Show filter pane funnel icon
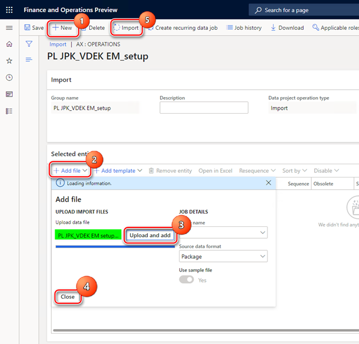Image resolution: width=359 pixels, height=344 pixels. click(29, 44)
